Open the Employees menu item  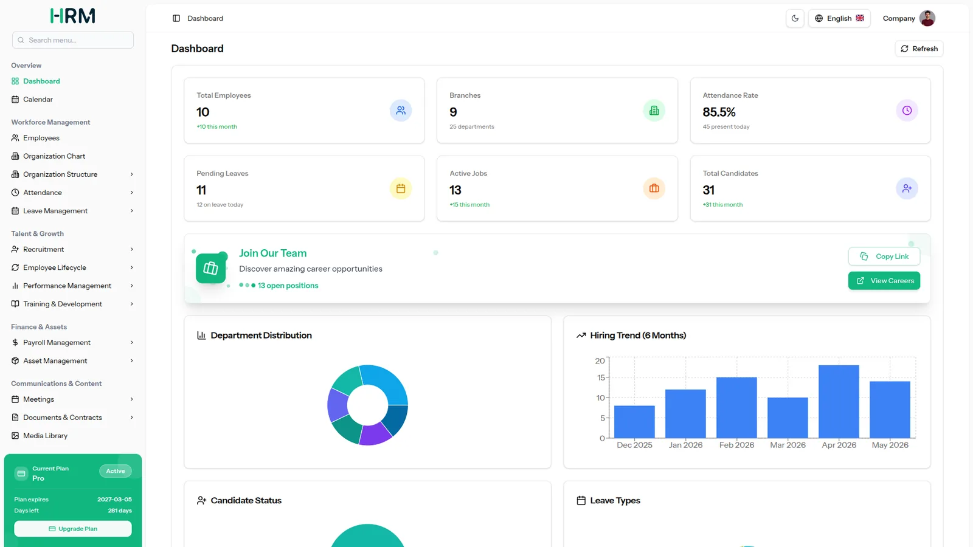[73, 138]
